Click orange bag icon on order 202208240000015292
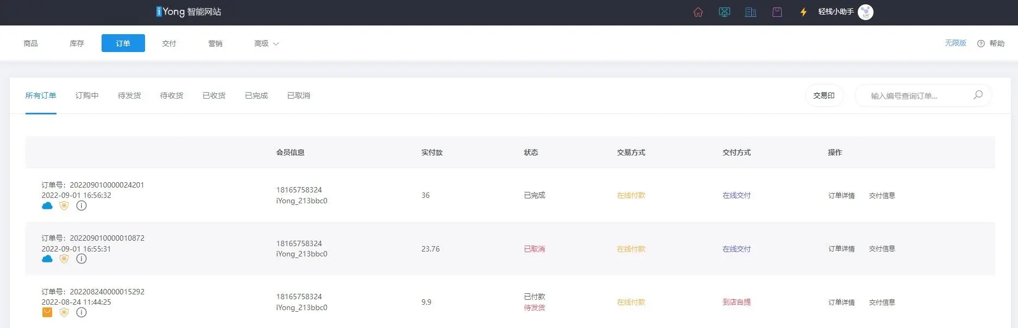Viewport: 1018px width, 328px height. [x=47, y=312]
